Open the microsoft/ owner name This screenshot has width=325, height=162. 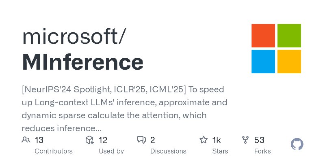(x=74, y=36)
